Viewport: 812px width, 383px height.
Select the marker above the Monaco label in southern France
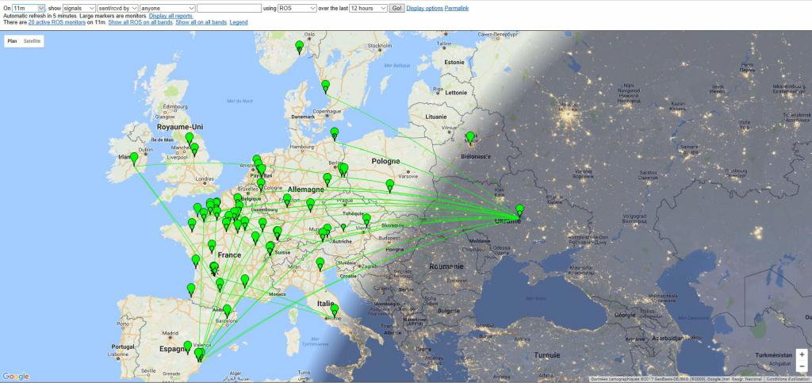pos(245,280)
